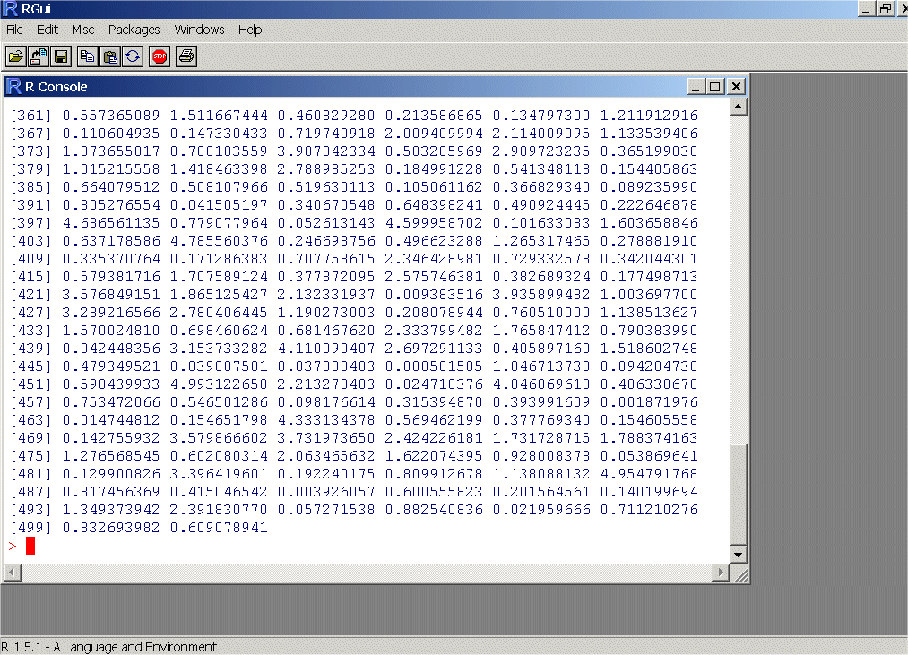The width and height of the screenshot is (908, 655).
Task: Click the load workspace image icon
Action: click(39, 56)
